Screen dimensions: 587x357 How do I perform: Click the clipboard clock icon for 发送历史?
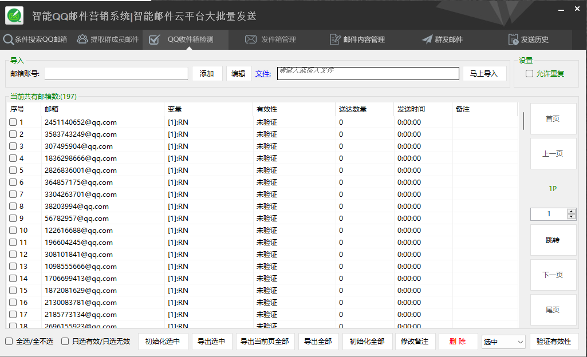513,39
